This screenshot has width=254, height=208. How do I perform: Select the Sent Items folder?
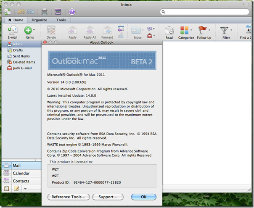tap(21, 56)
